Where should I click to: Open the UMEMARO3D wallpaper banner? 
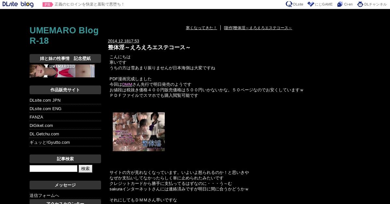click(x=62, y=71)
